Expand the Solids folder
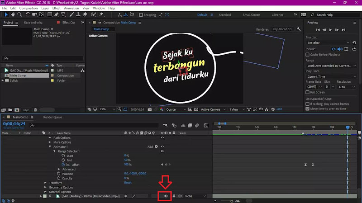 tap(3, 80)
